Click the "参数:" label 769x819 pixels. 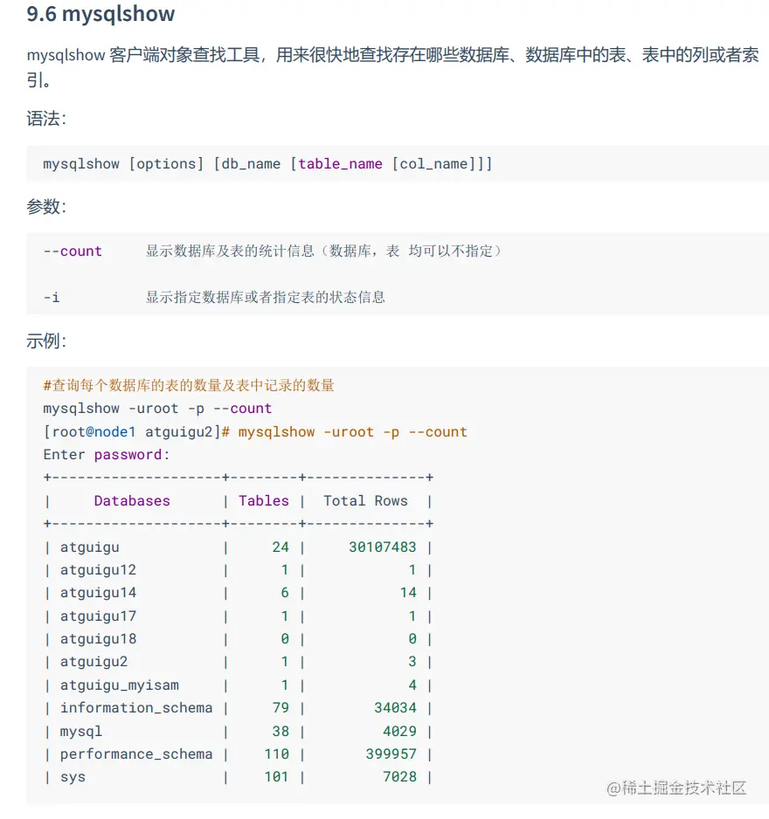46,206
